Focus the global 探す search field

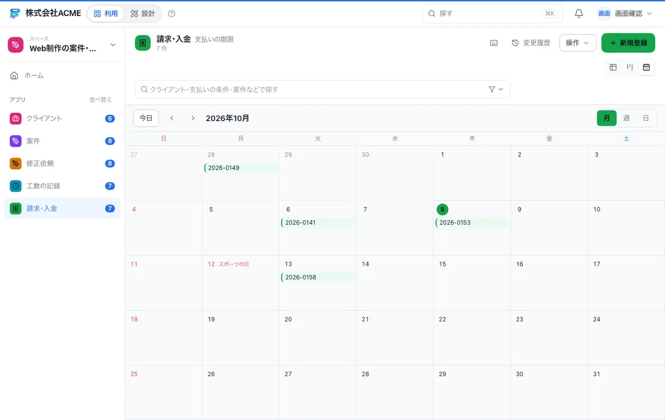click(493, 13)
